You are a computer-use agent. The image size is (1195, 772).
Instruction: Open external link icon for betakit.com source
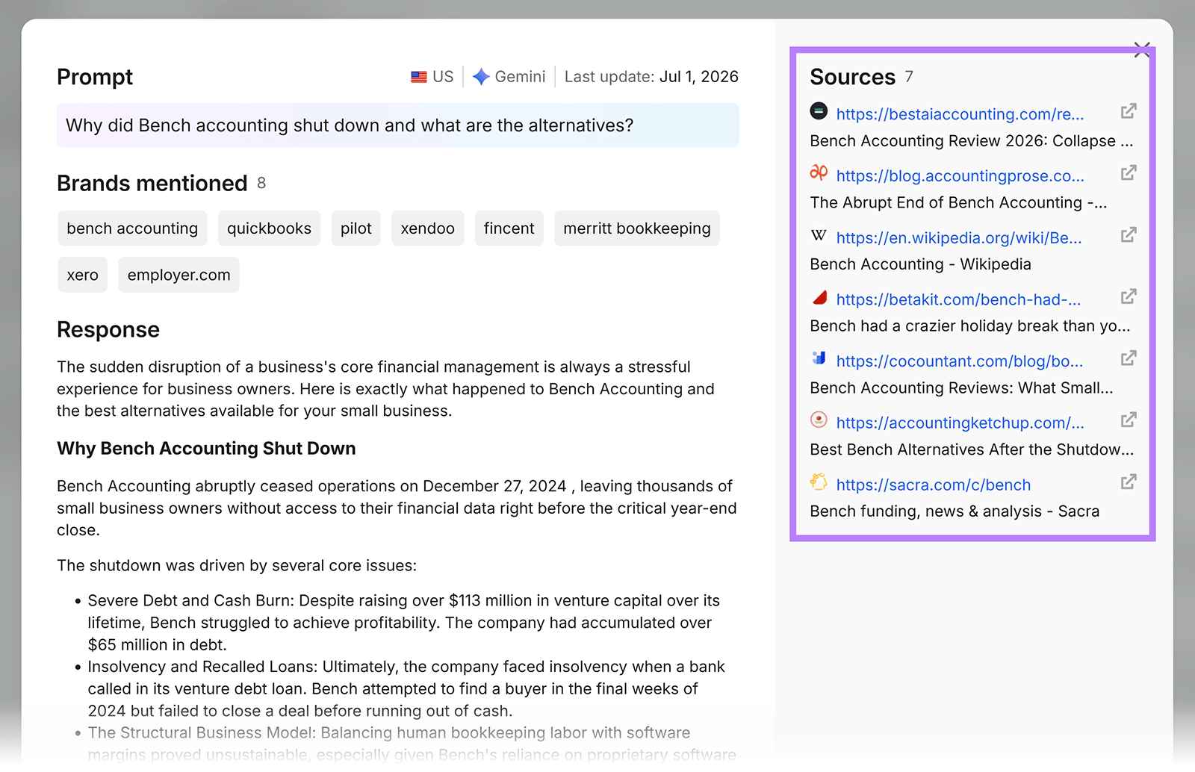(1129, 296)
